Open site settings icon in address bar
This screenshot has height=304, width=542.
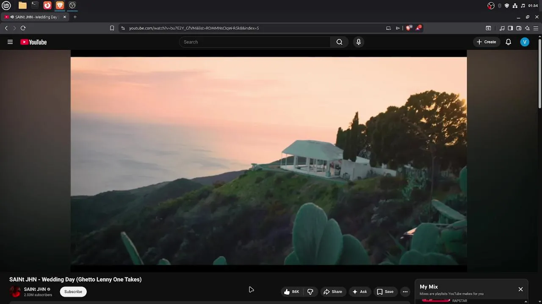click(x=123, y=28)
